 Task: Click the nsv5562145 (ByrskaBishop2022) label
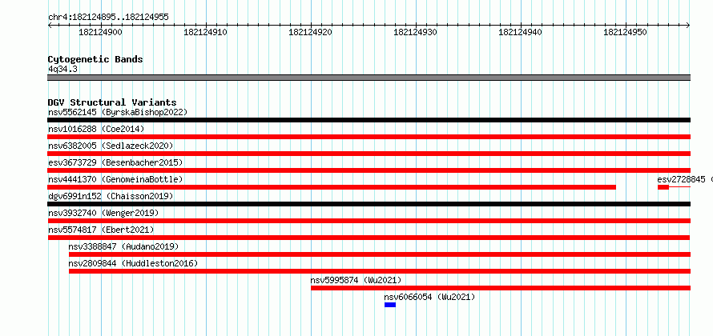(118, 112)
